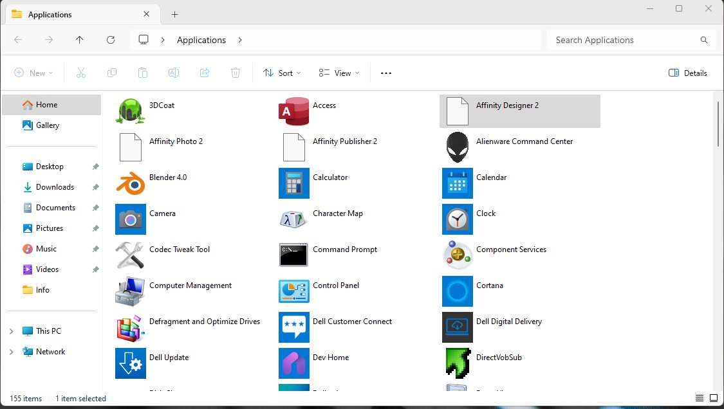Add a new tab with the plus button
The image size is (724, 409).
tap(174, 14)
